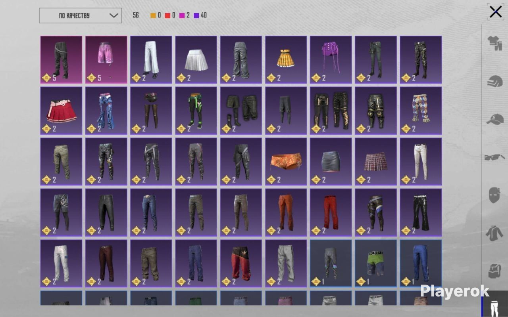Open the full outfit sets category
Image resolution: width=508 pixels, height=317 pixels.
tap(495, 42)
